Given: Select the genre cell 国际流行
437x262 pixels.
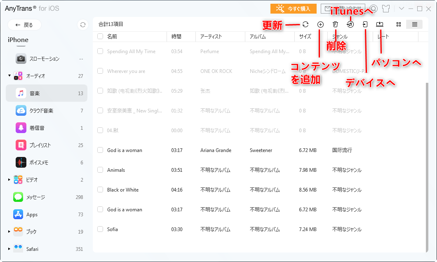Looking at the screenshot, I should tap(342, 150).
